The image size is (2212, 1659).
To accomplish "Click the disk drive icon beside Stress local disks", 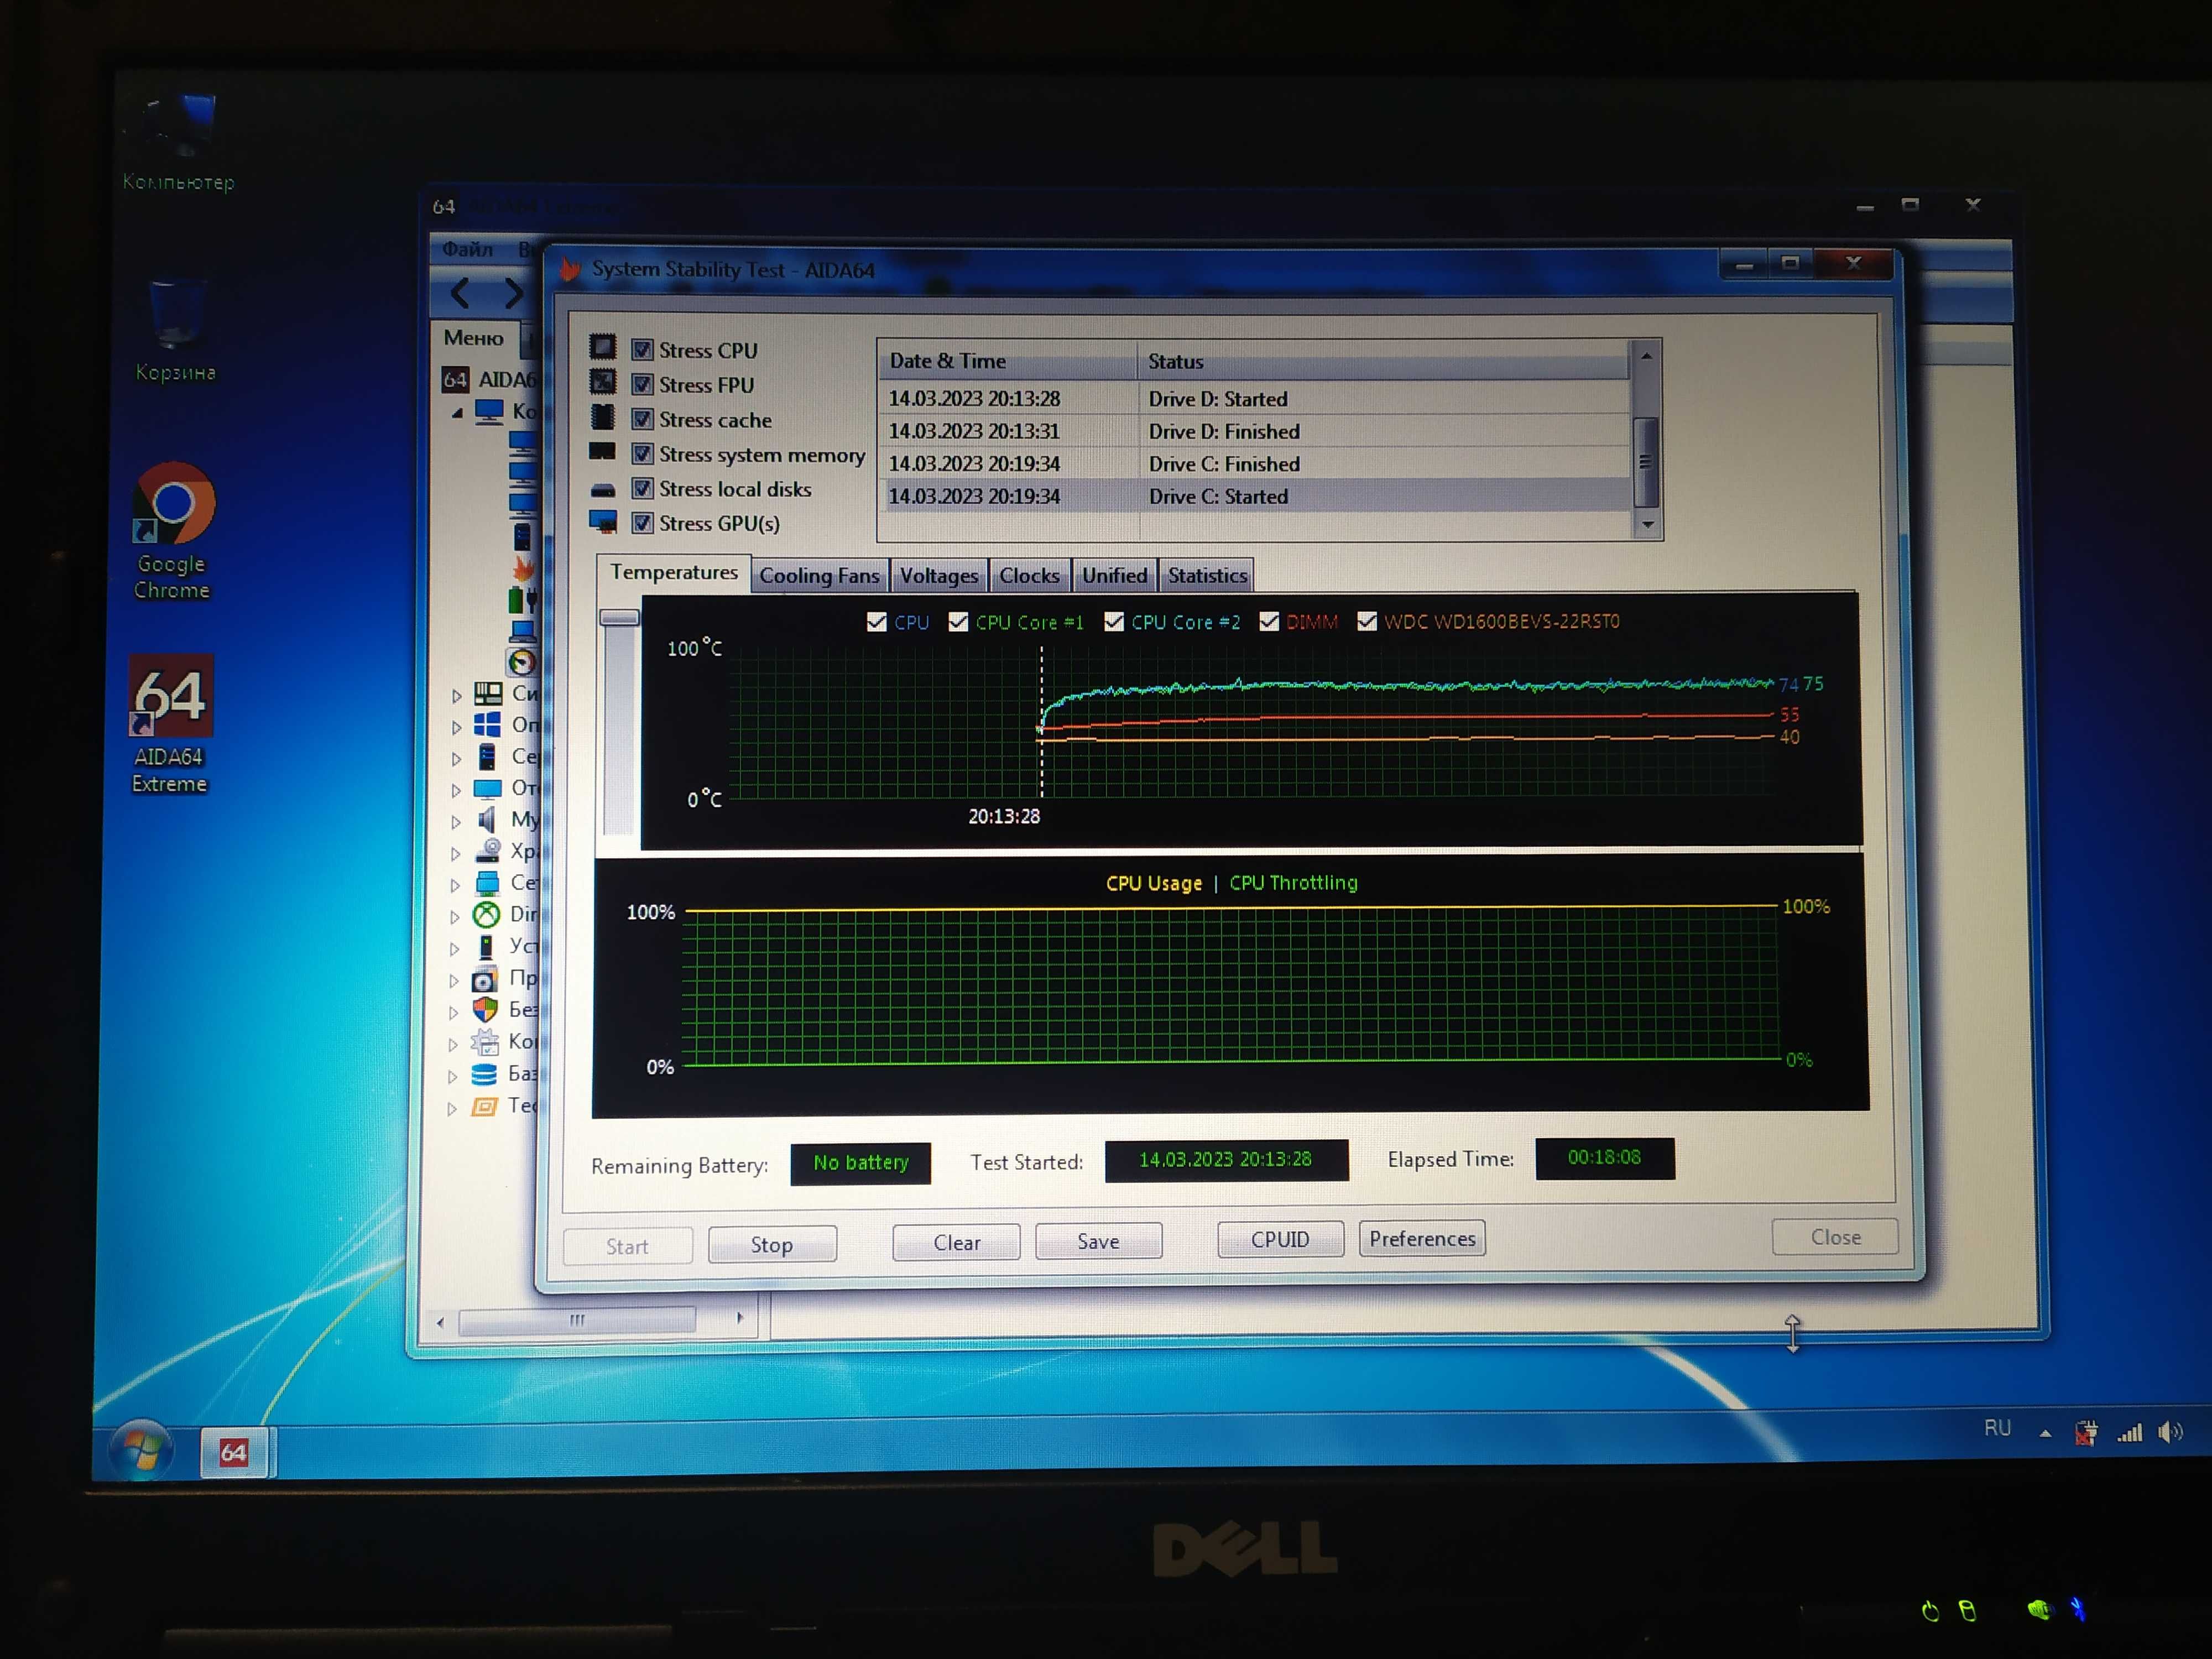I will coord(603,489).
